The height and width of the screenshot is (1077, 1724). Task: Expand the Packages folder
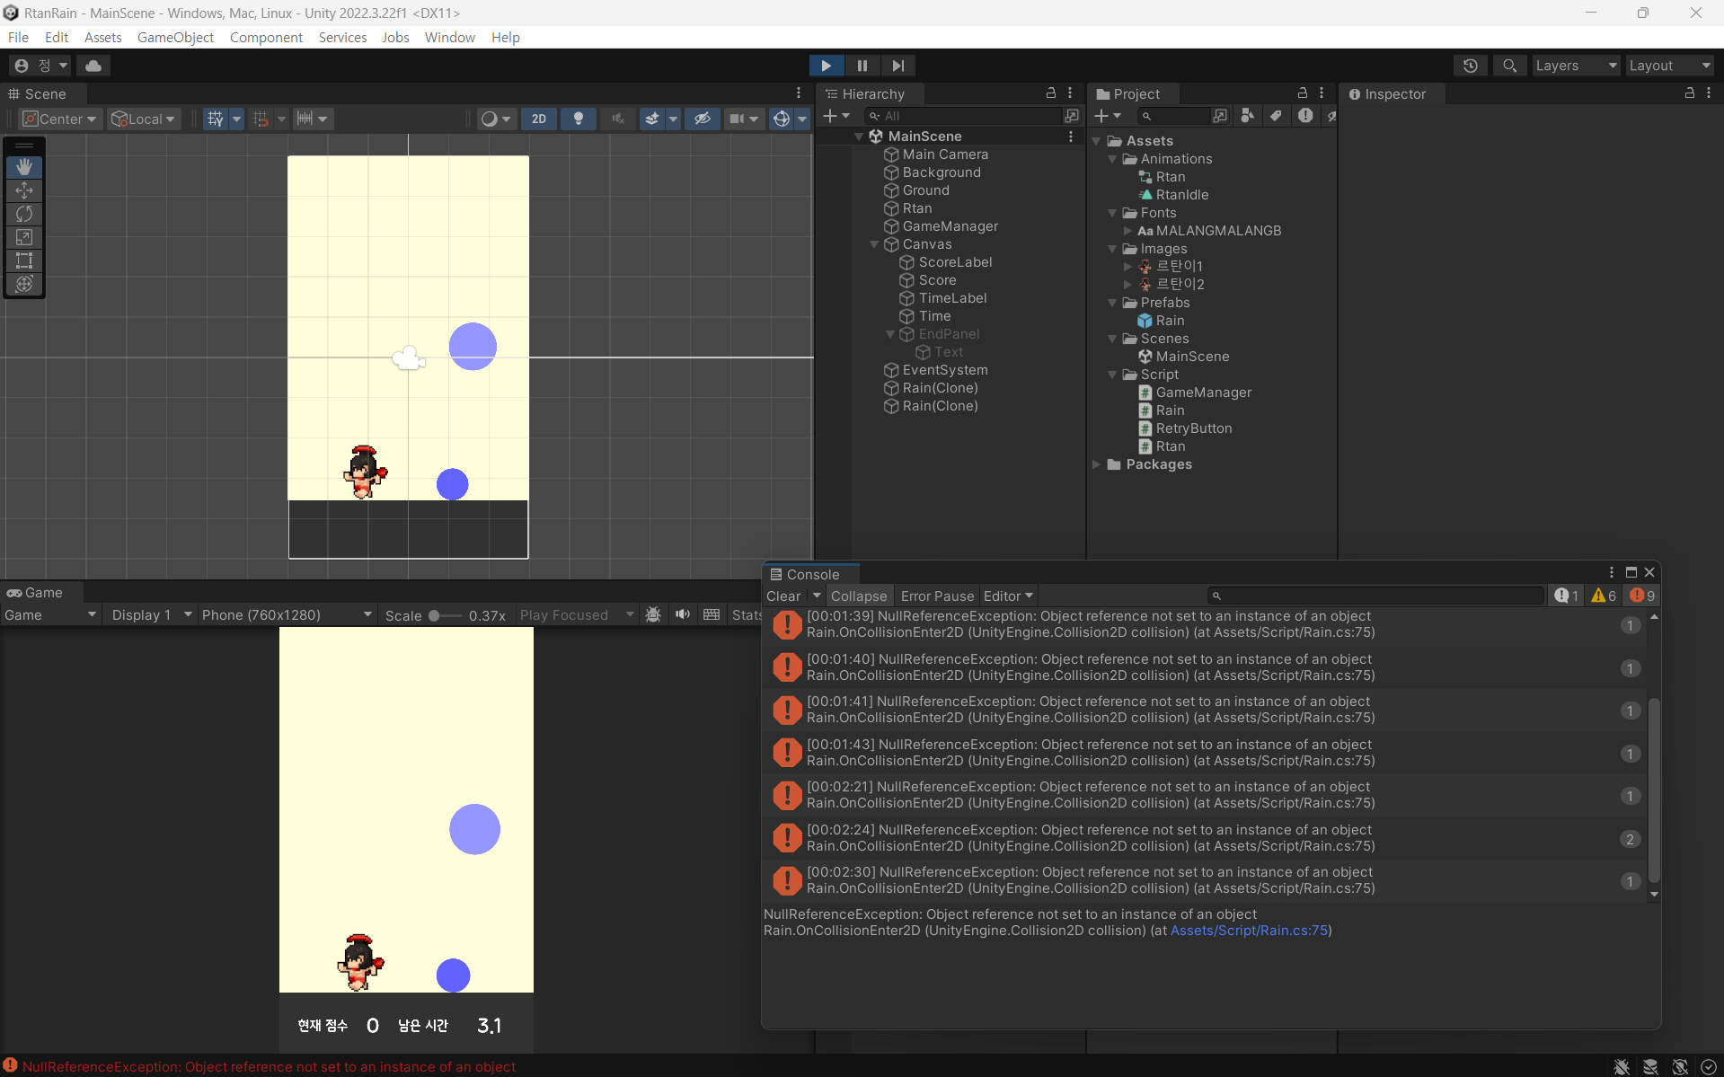(x=1096, y=464)
